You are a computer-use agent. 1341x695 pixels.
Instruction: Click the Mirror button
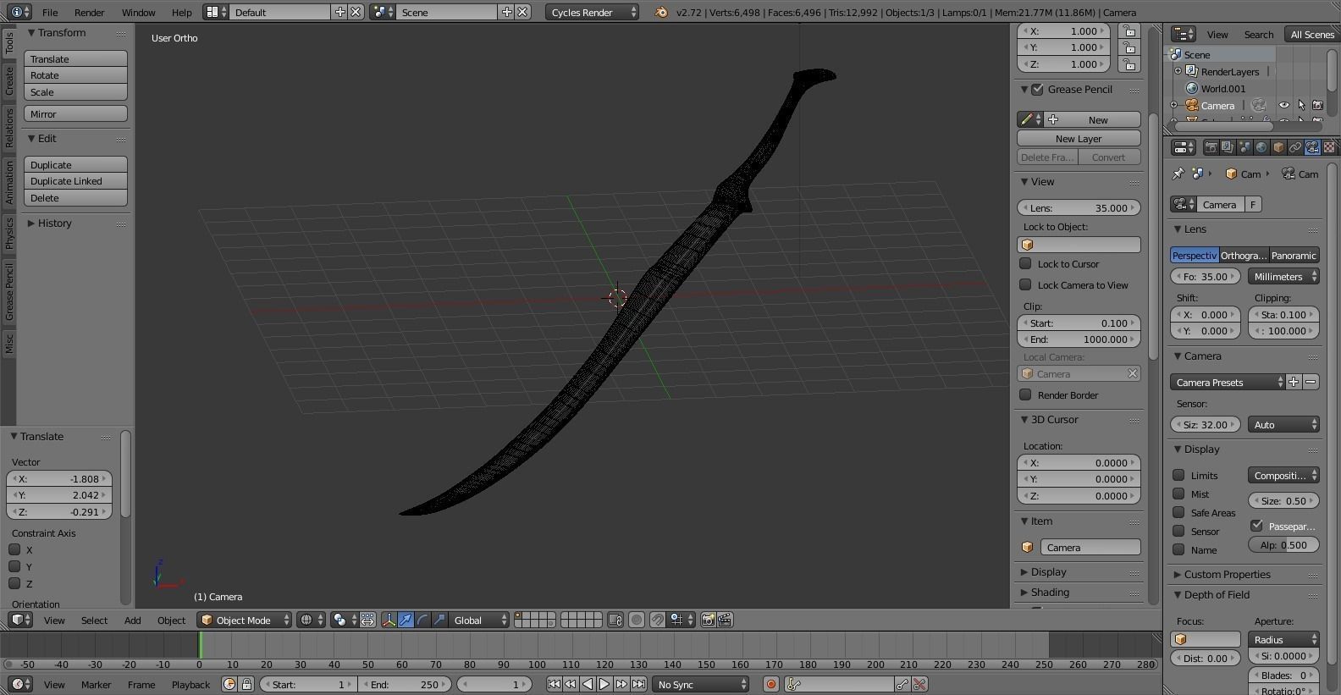point(75,113)
